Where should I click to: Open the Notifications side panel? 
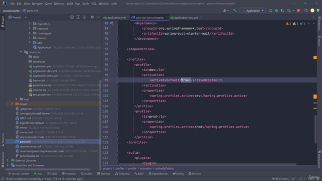(319, 159)
